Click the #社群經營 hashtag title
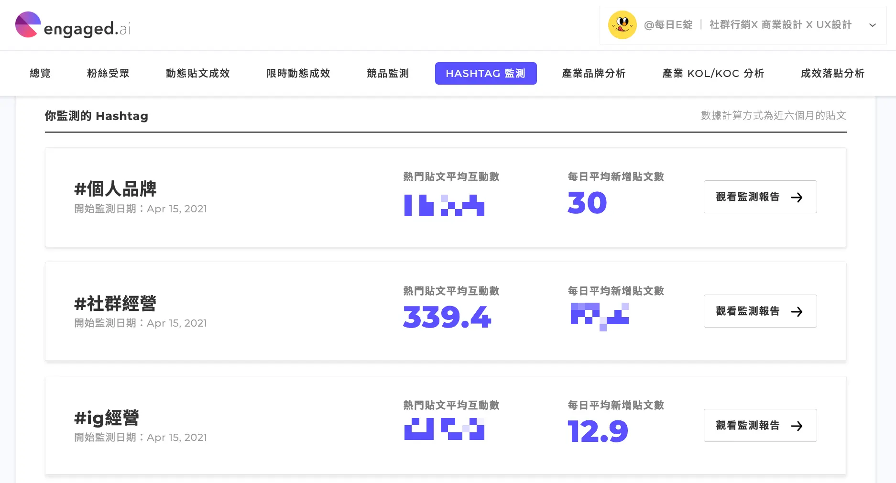This screenshot has height=483, width=896. [x=115, y=303]
